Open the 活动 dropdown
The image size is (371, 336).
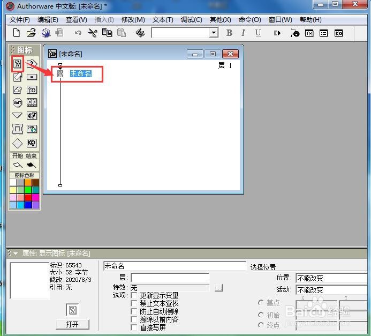(x=331, y=289)
